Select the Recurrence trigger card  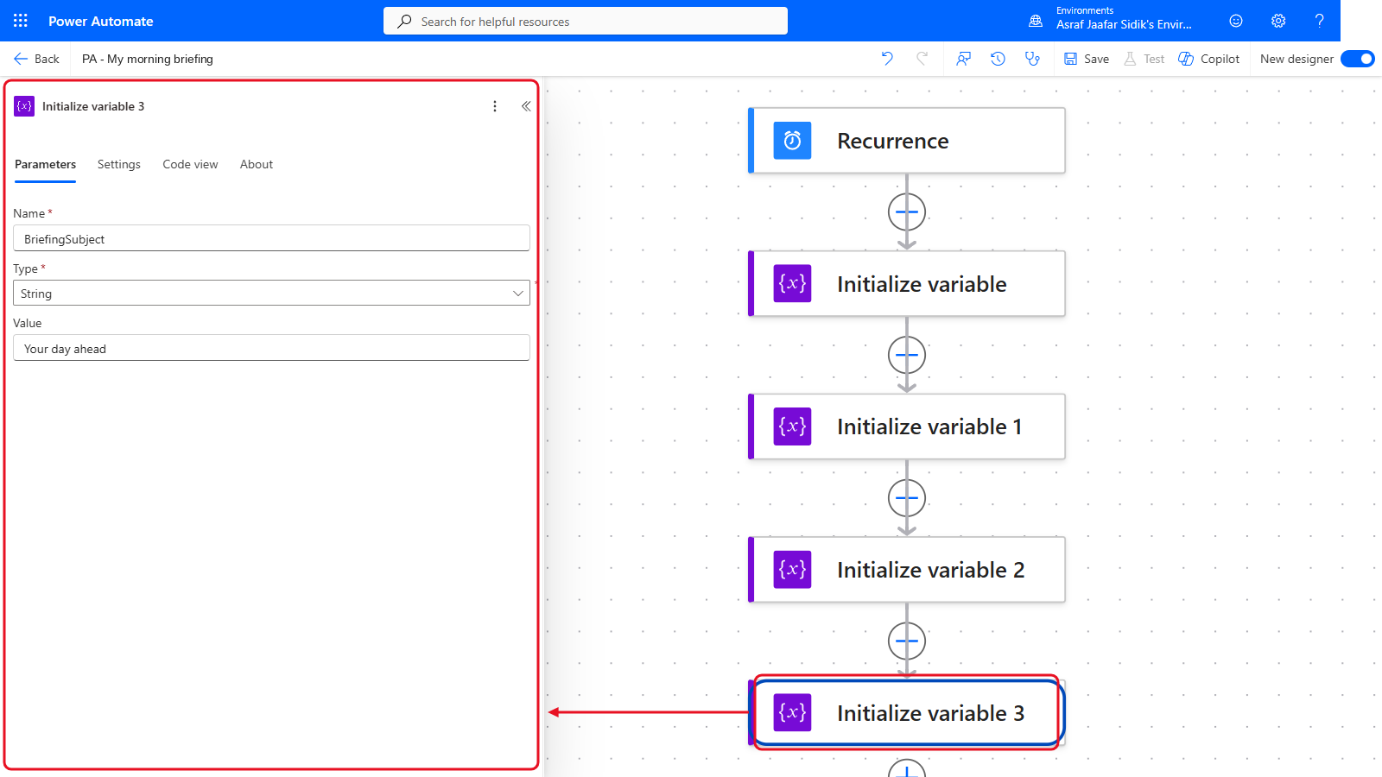pyautogui.click(x=907, y=141)
